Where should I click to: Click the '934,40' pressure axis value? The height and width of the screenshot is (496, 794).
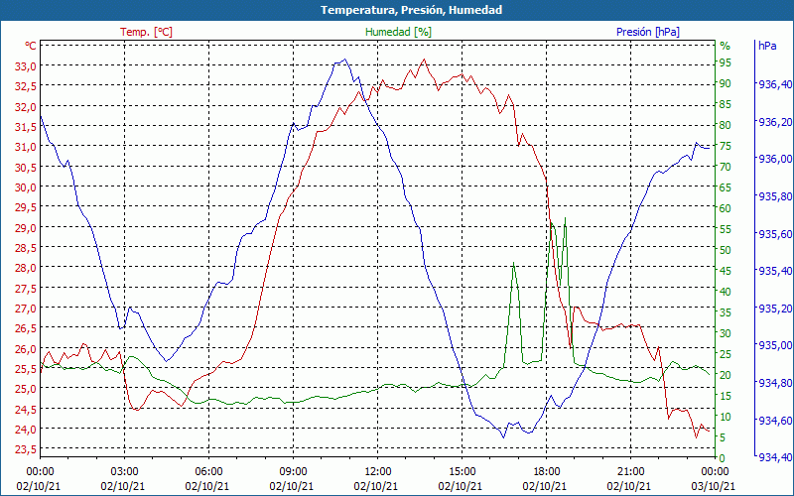(775, 457)
